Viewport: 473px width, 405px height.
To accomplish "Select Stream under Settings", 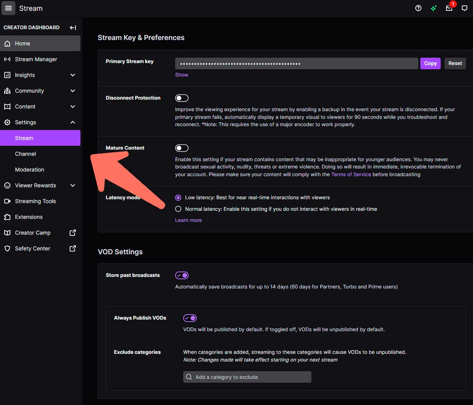I will tap(40, 138).
